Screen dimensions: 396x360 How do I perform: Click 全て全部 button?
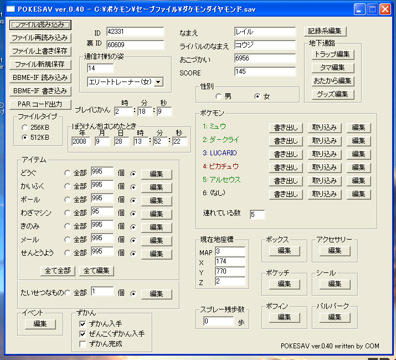58,271
